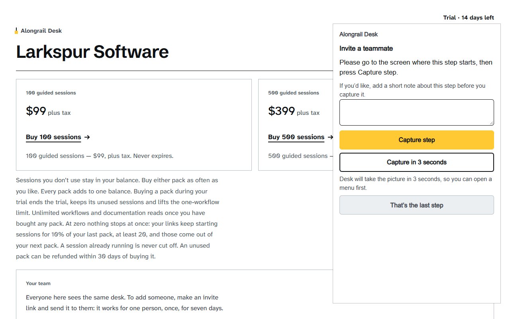510x319 pixels.
Task: Choose Capture in 3 seconds
Action: click(x=417, y=162)
